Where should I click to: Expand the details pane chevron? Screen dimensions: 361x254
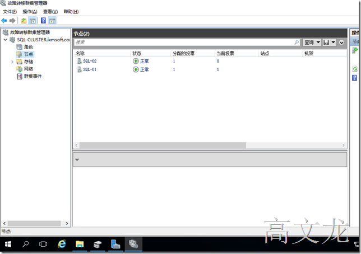click(x=77, y=159)
